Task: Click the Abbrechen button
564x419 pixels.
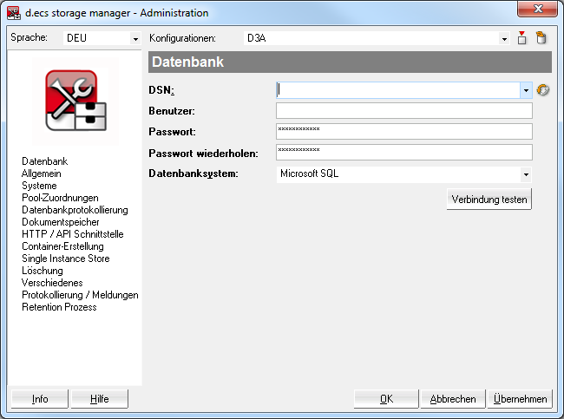Action: pyautogui.click(x=453, y=399)
